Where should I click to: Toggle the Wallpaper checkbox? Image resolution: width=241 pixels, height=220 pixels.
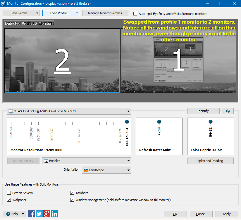coord(9,200)
